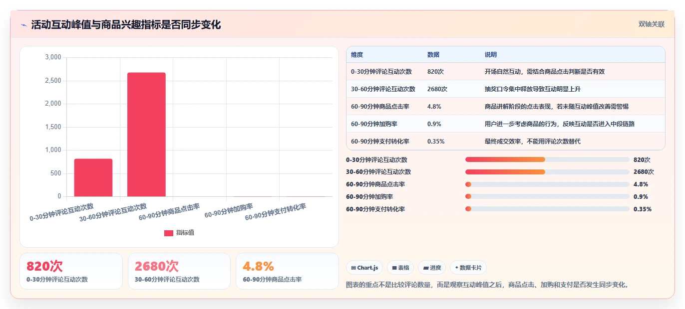This screenshot has height=309, width=685.
Task: Open the 2680次 data card
Action: [179, 271]
